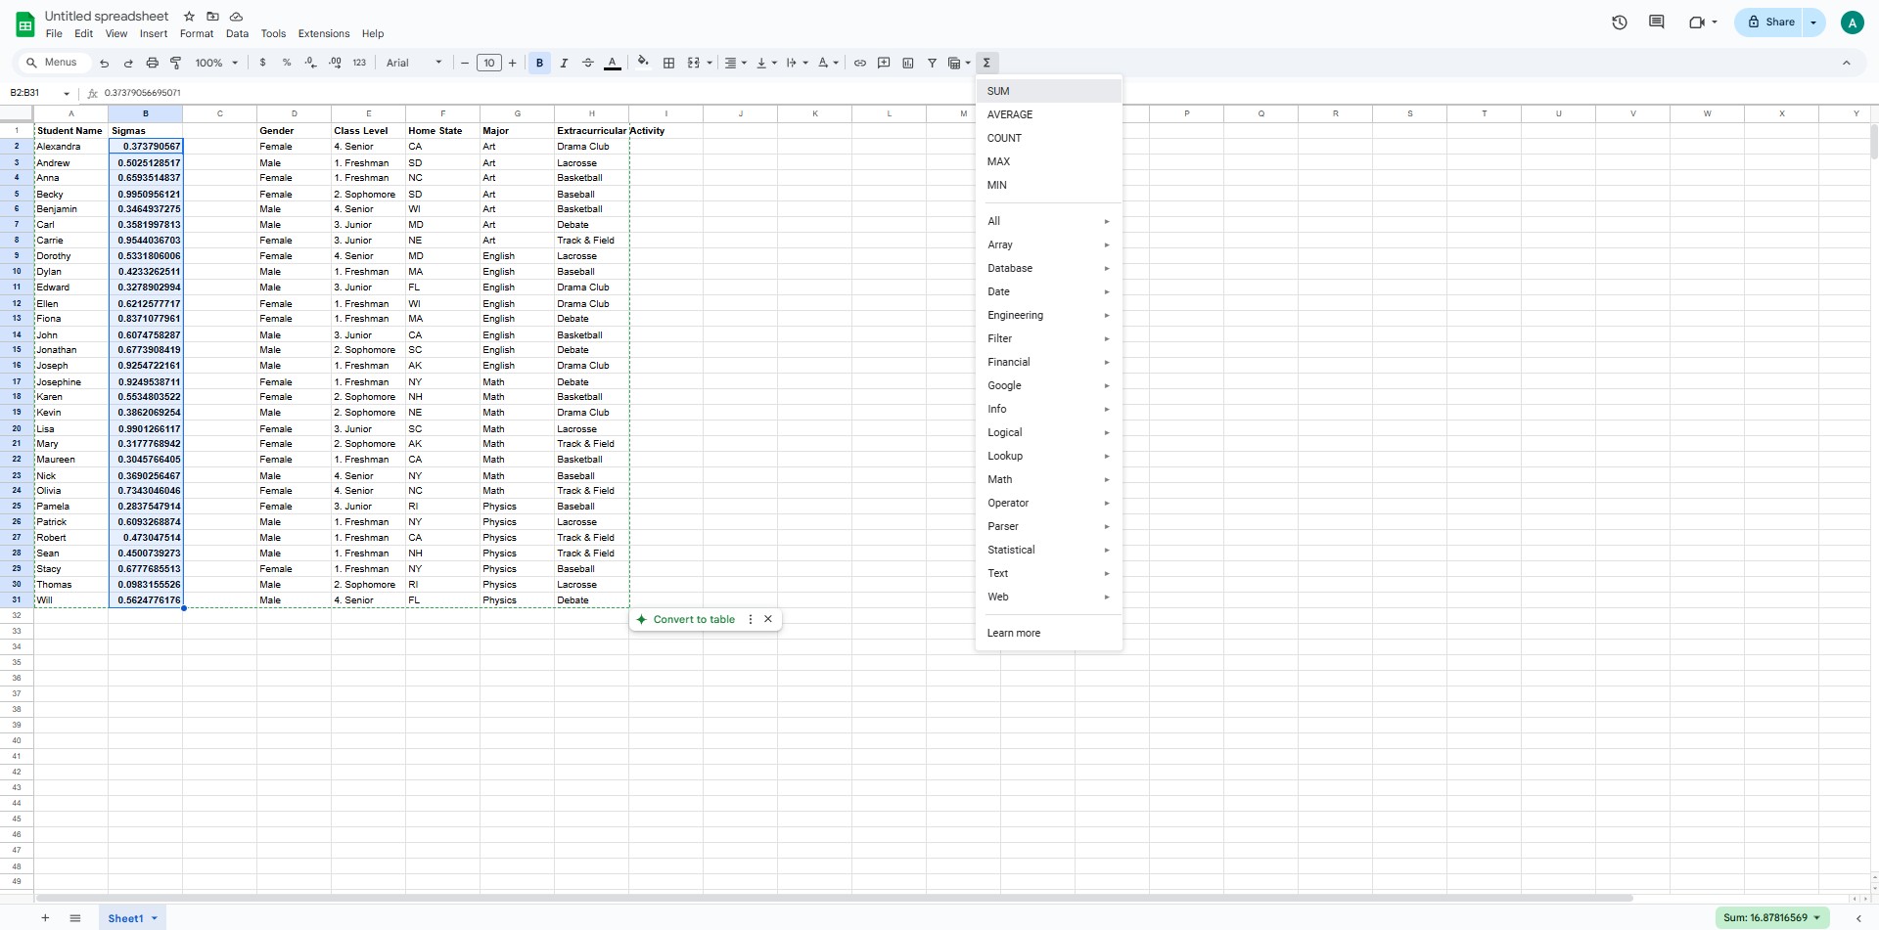Open version history clock icon
Image resolution: width=1879 pixels, height=930 pixels.
click(1620, 22)
